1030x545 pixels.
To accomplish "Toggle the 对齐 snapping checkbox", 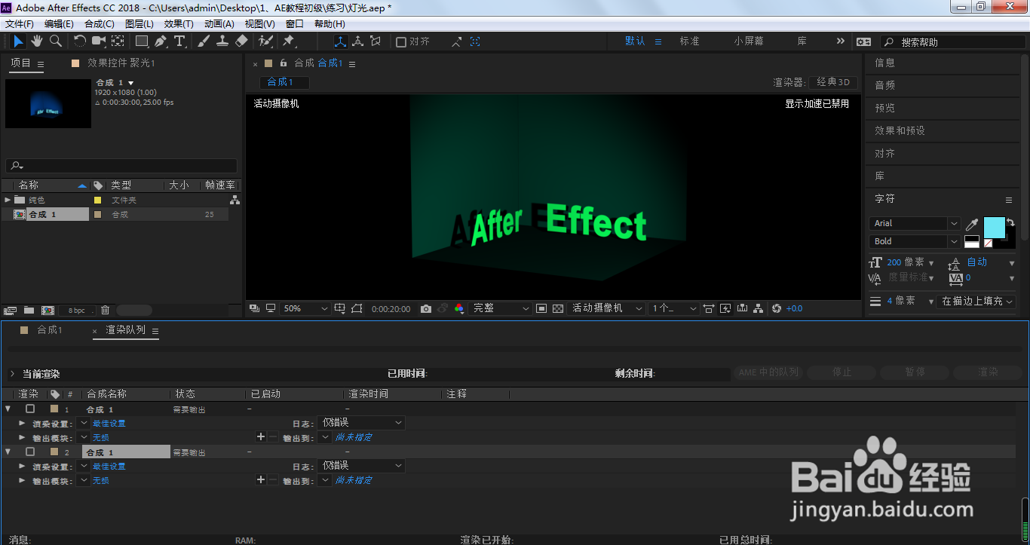I will [x=401, y=42].
